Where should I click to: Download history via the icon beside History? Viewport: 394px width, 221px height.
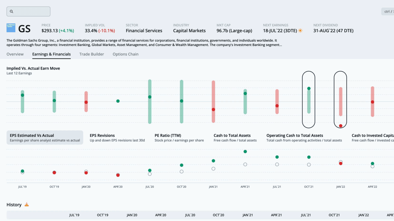tap(27, 205)
